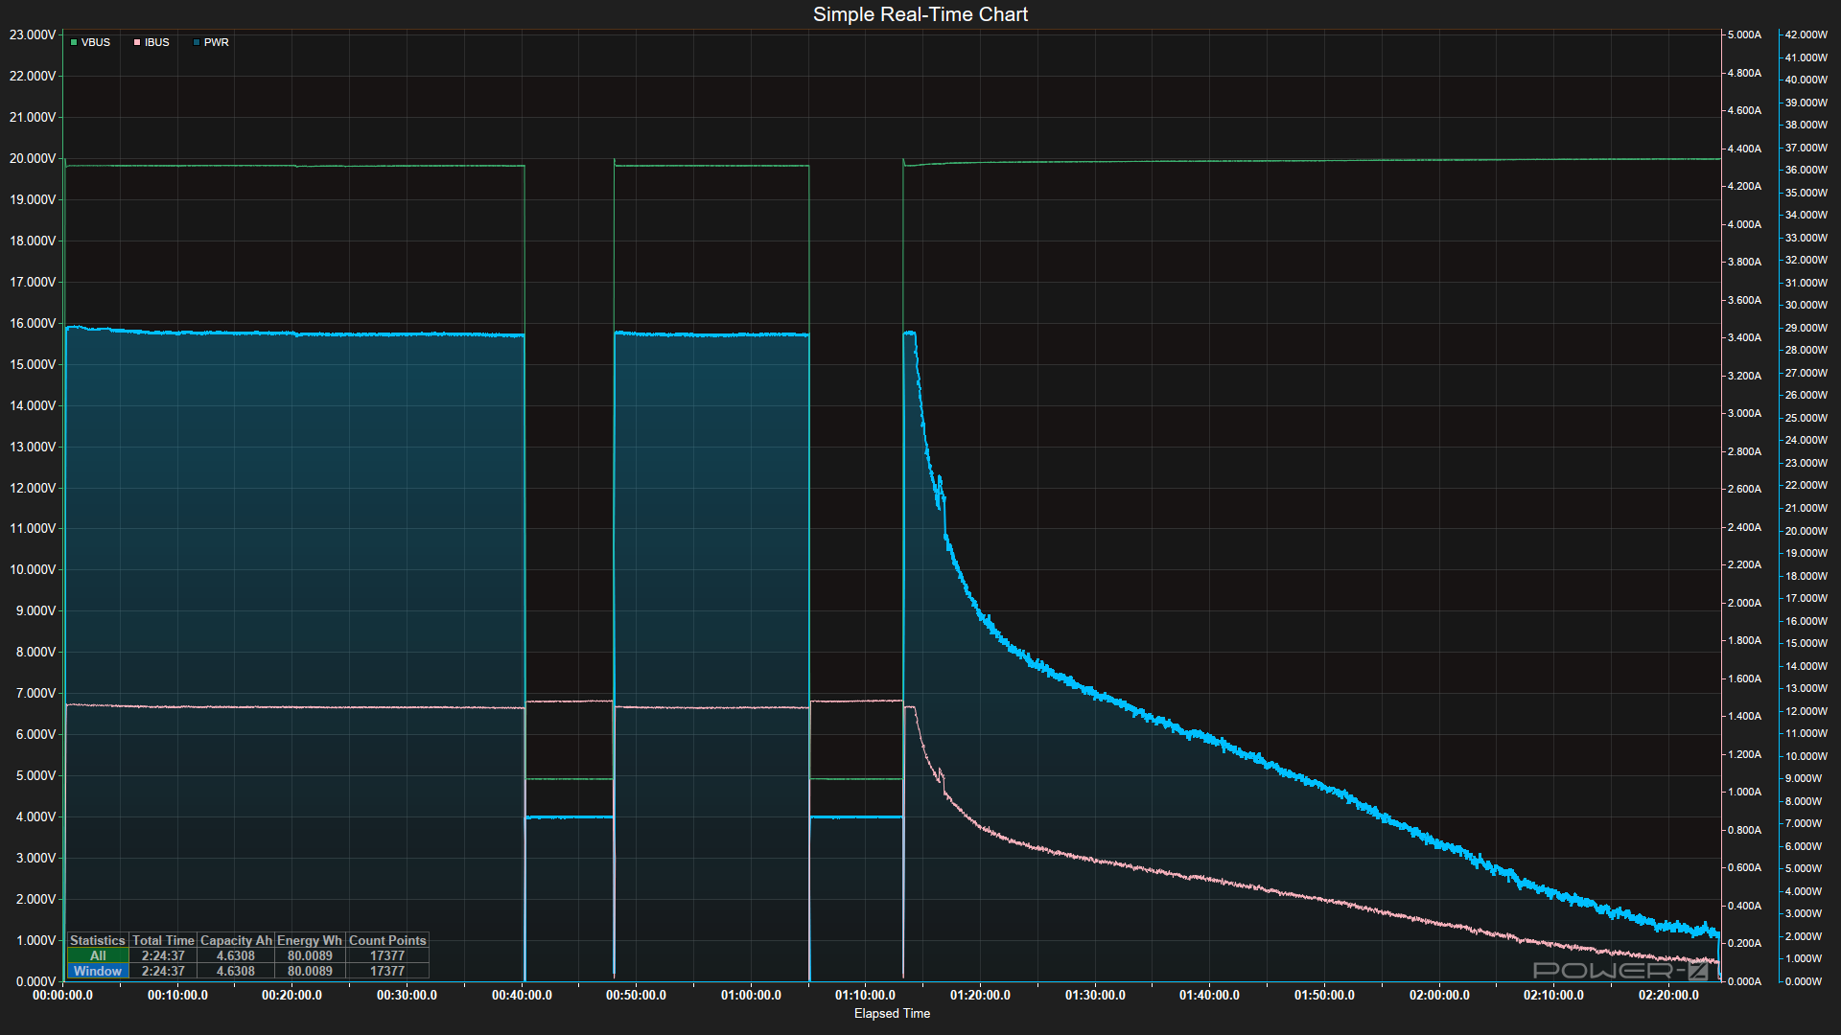Click the green VBUS legend color square

(x=74, y=42)
